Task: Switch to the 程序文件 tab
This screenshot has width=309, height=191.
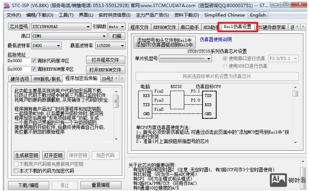Action: click(x=139, y=28)
